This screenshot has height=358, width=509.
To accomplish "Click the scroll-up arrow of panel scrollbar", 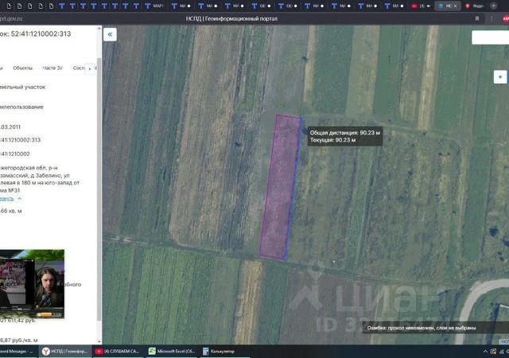I will click(x=99, y=29).
